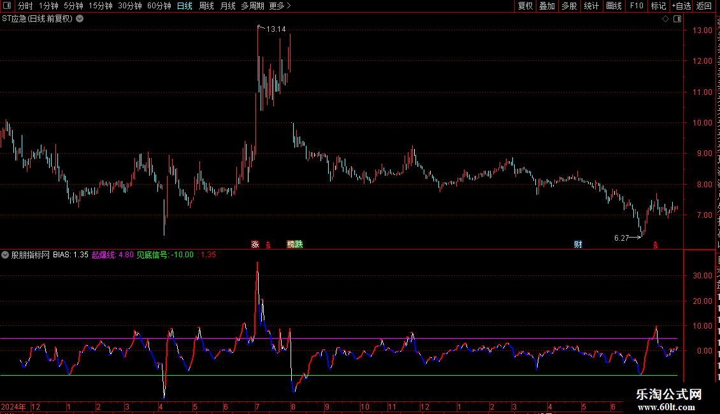Switch to 日线 daily chart
The width and height of the screenshot is (720, 414).
(185, 6)
